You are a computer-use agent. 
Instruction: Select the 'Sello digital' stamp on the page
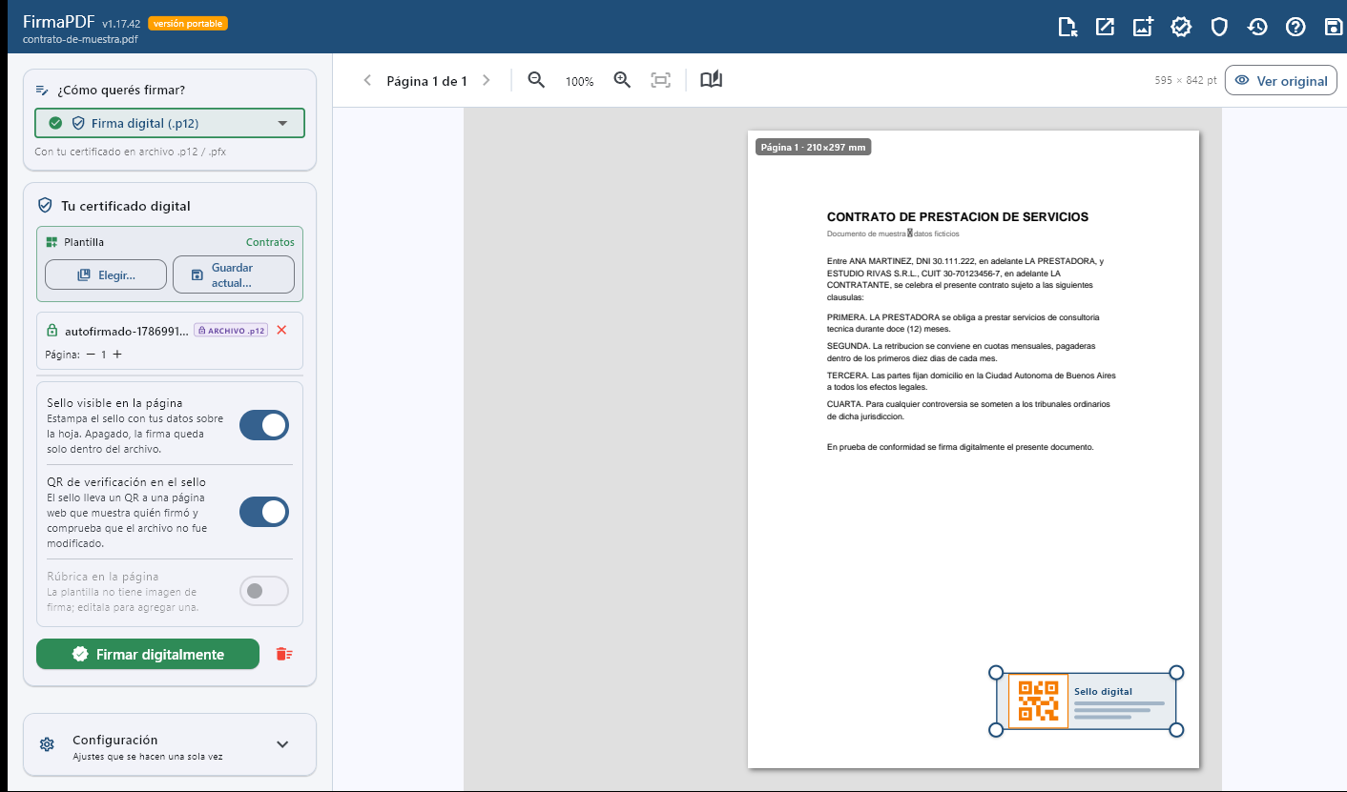(1087, 701)
